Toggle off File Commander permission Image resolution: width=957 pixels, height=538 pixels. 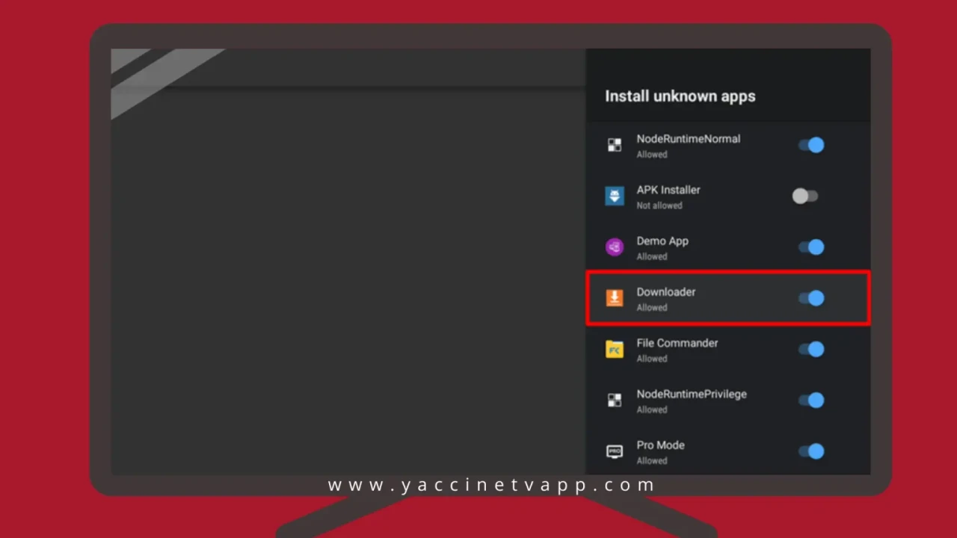(812, 349)
